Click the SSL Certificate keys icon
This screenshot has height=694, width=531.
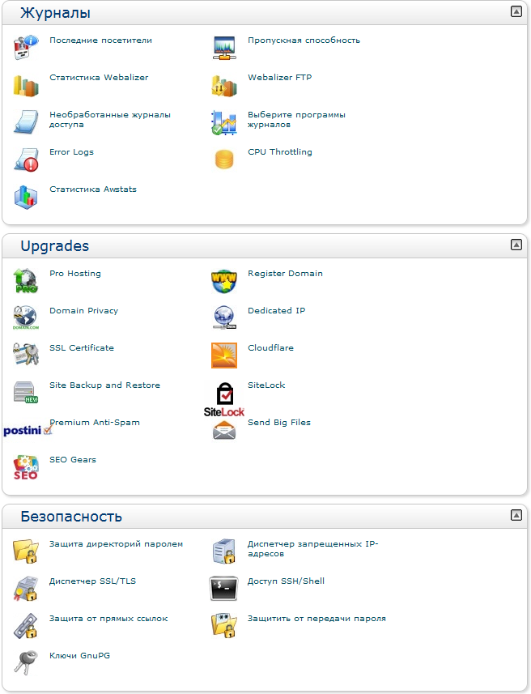click(x=26, y=355)
